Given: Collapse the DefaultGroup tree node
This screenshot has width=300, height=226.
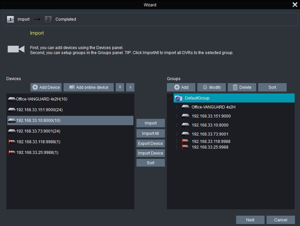Looking at the screenshot, I should [x=171, y=98].
